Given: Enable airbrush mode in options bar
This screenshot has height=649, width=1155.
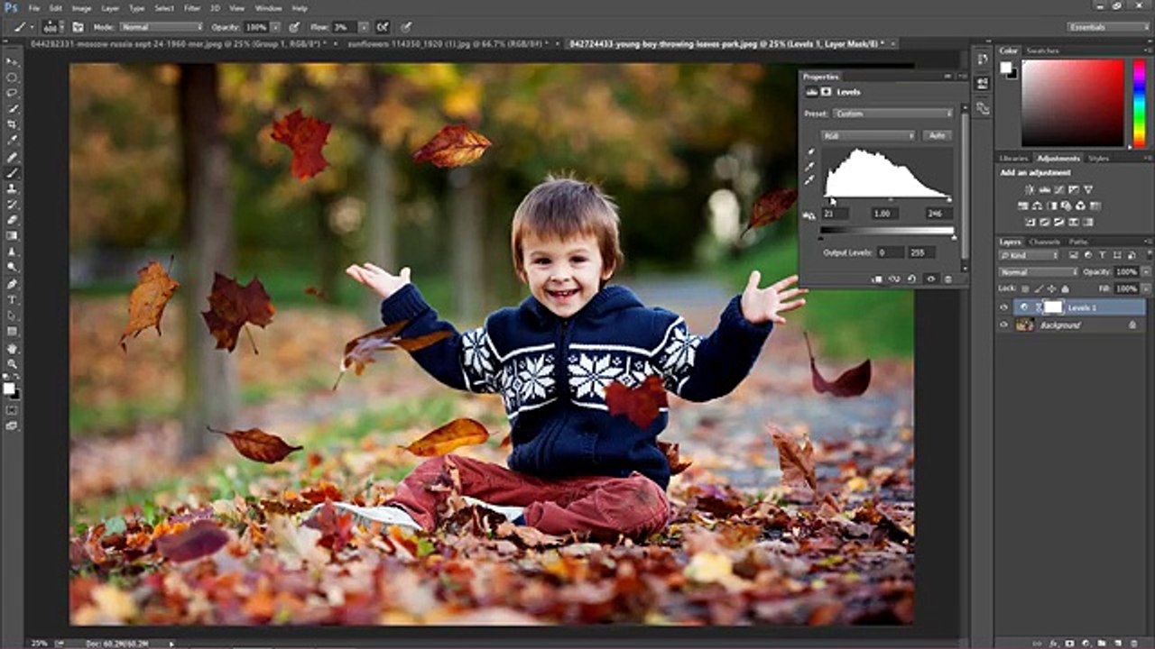Looking at the screenshot, I should [x=383, y=27].
